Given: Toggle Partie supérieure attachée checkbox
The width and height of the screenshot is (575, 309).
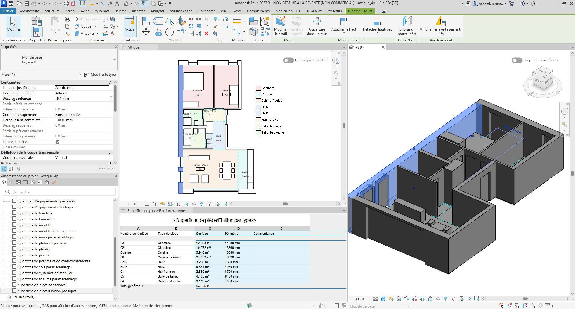Looking at the screenshot, I should coord(57,131).
